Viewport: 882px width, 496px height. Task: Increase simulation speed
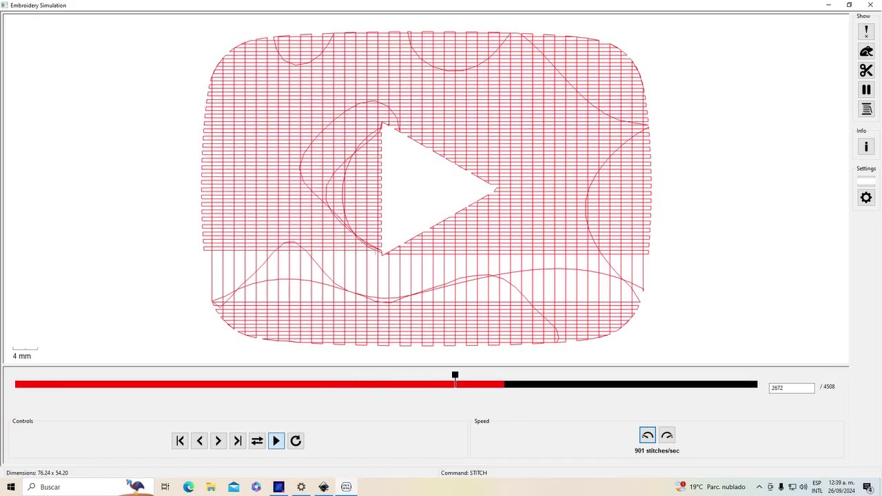click(x=667, y=435)
